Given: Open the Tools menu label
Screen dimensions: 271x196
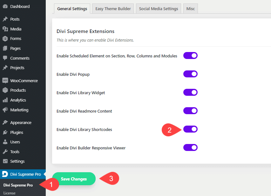Looking at the screenshot, I should coord(15,152).
